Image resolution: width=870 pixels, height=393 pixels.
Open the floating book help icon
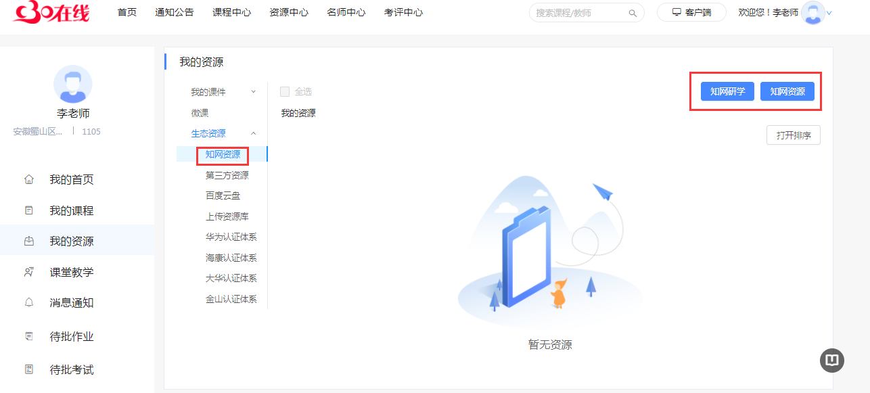point(832,361)
